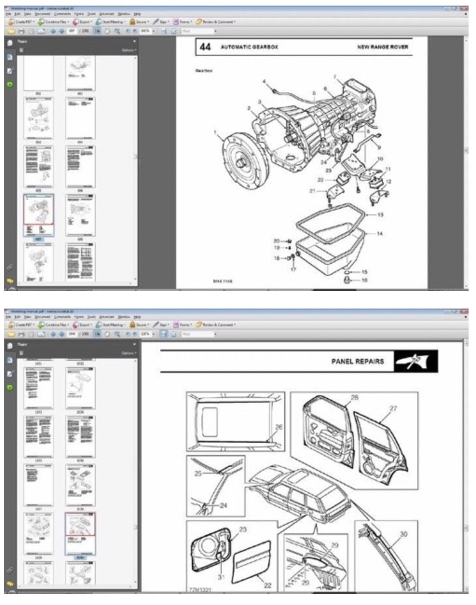Toggle the Select tool in bottom window
The image size is (476, 605).
click(98, 334)
